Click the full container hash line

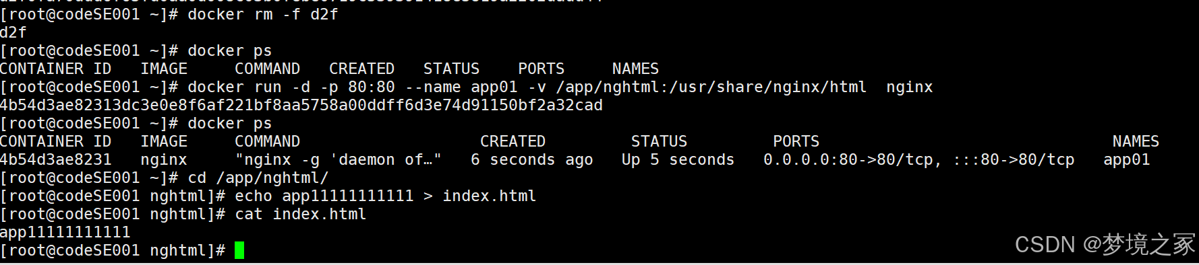click(x=301, y=105)
